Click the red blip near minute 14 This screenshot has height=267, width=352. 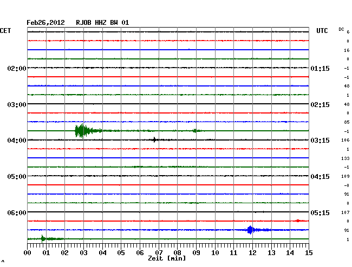pos(298,221)
